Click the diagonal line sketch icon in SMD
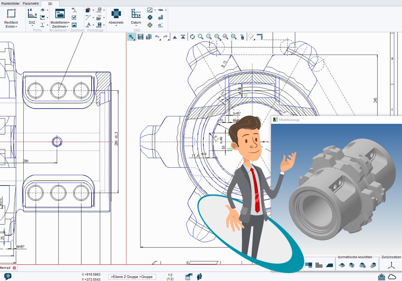 (x=150, y=10)
